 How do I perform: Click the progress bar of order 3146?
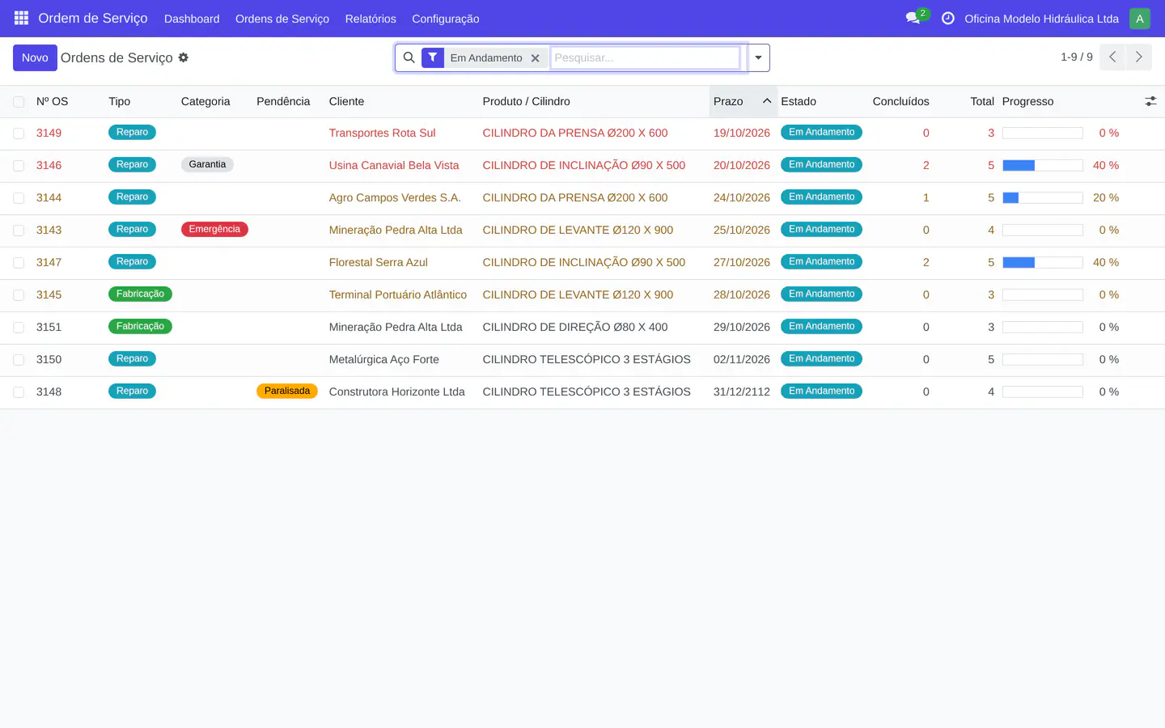(x=1043, y=165)
